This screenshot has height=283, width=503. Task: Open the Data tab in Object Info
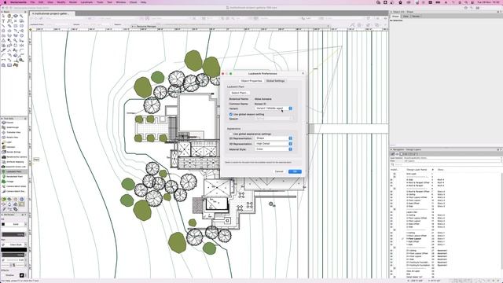coord(406,16)
